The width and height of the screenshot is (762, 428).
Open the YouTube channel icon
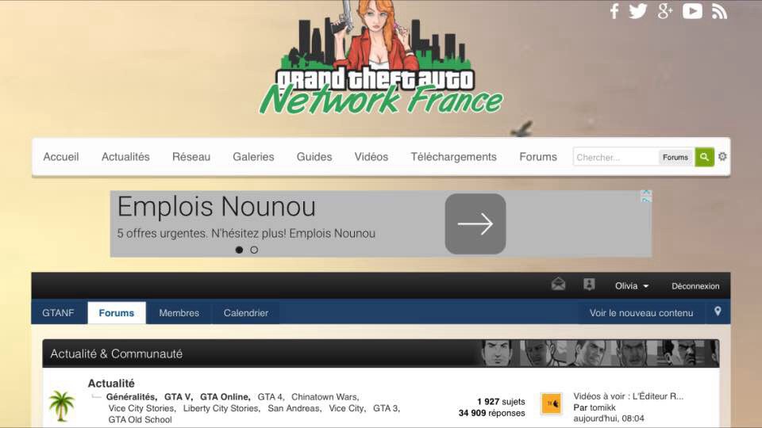click(x=692, y=11)
